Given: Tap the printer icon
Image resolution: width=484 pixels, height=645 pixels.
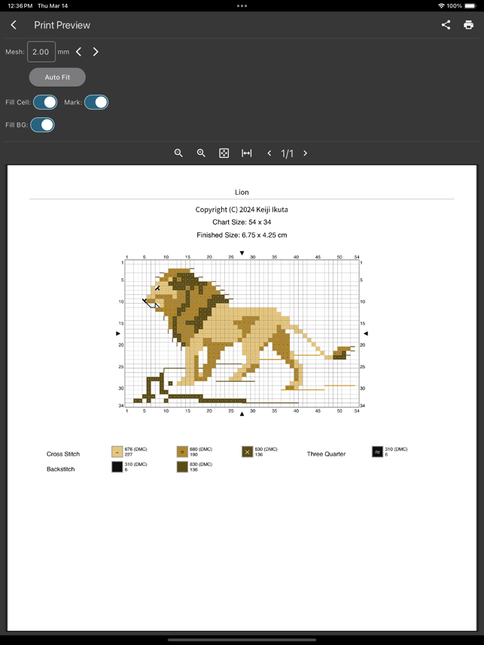Looking at the screenshot, I should coord(468,25).
